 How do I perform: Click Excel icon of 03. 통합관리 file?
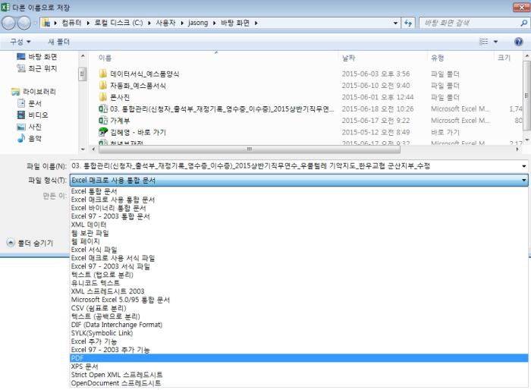click(103, 109)
